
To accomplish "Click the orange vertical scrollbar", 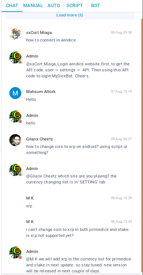I will tap(142, 146).
